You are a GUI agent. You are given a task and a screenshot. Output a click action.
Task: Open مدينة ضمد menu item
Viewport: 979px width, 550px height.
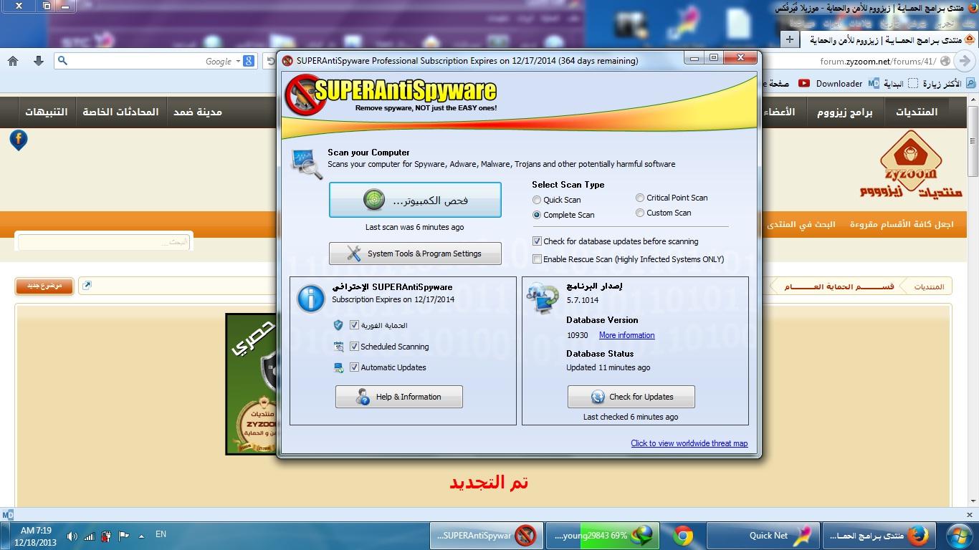tap(198, 112)
